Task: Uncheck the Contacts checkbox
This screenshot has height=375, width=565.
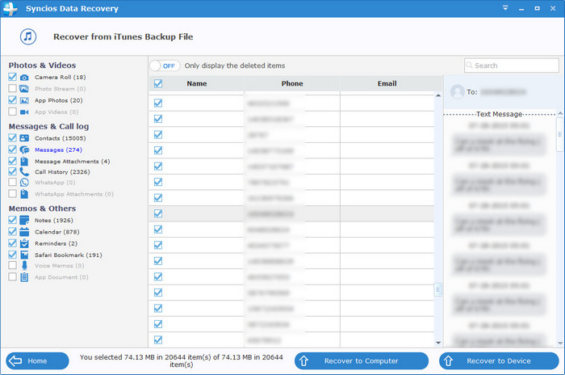Action: [x=12, y=138]
